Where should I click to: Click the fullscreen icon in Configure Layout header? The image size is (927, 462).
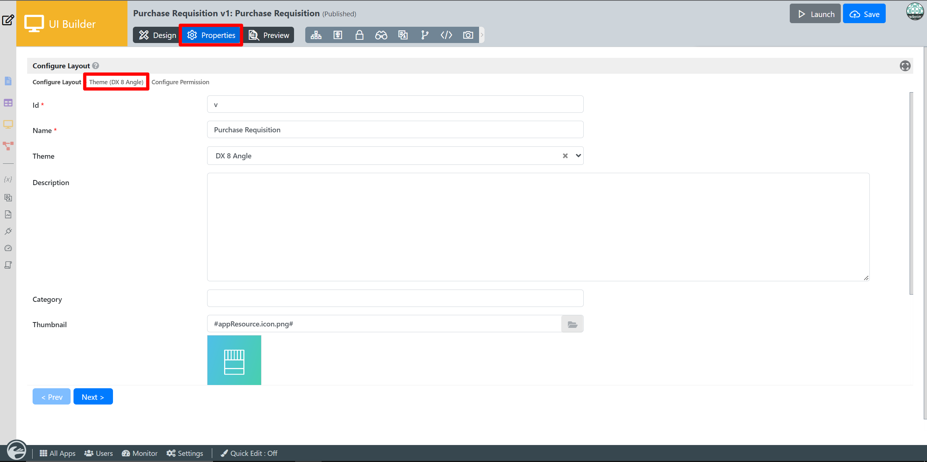coord(905,66)
